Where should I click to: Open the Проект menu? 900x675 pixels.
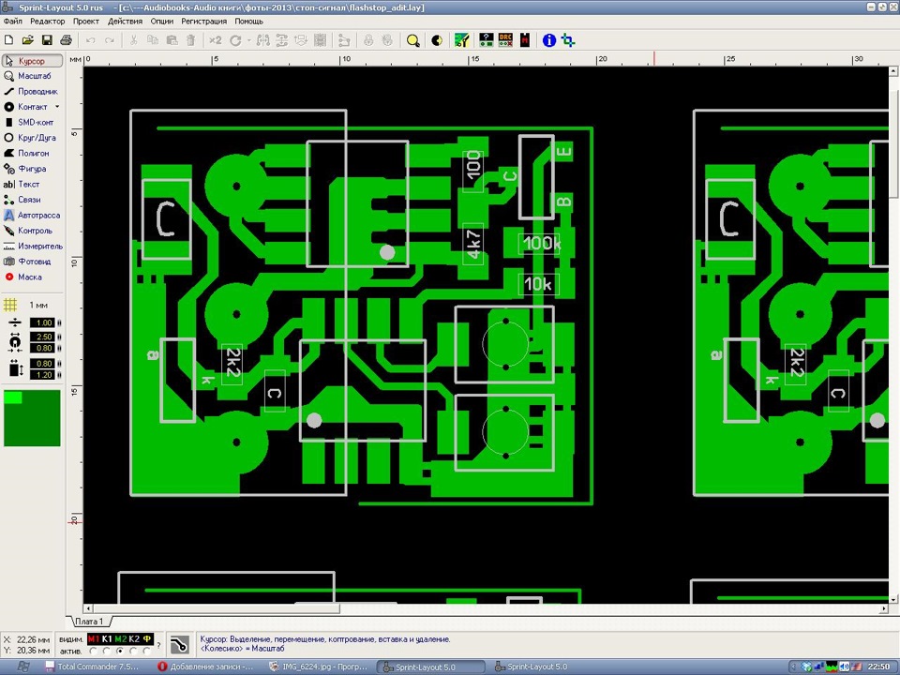point(86,22)
